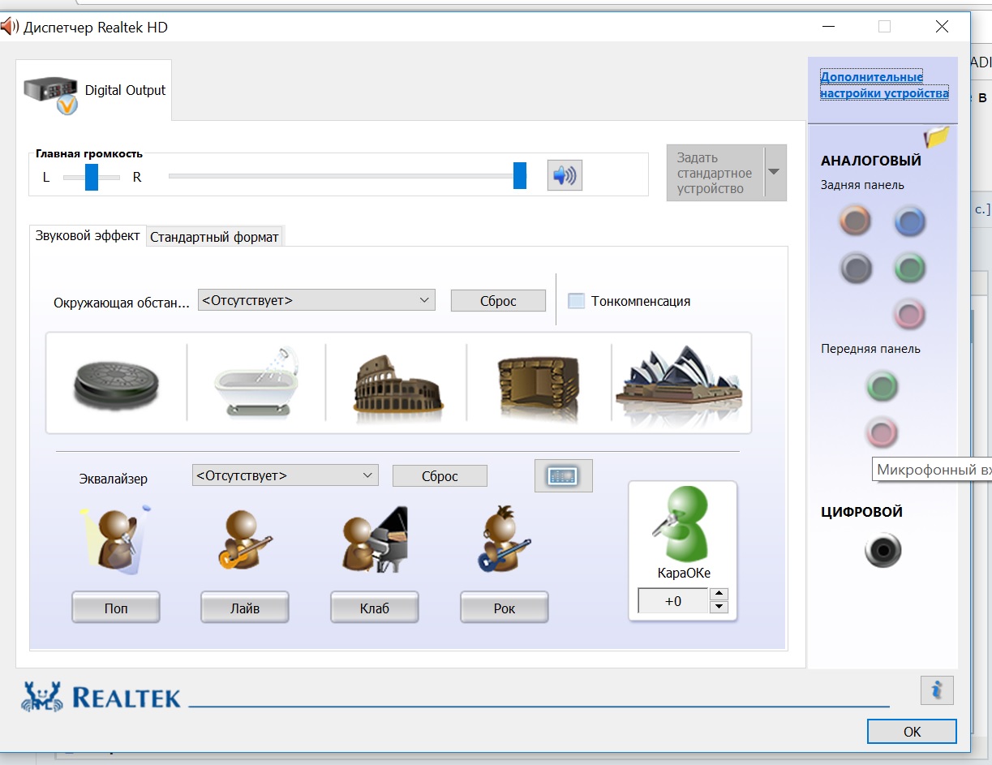Maximize the Realtek HD window
992x765 pixels.
pos(884,27)
